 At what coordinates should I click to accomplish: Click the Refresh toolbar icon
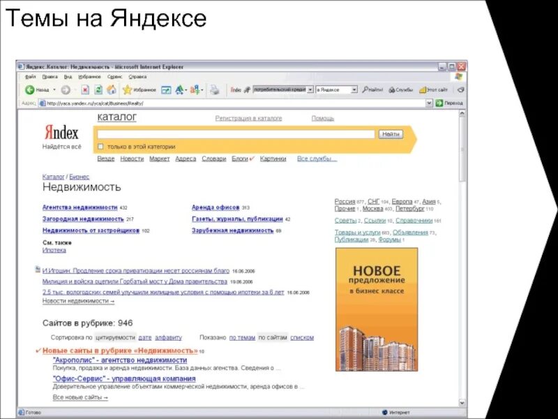pyautogui.click(x=98, y=90)
